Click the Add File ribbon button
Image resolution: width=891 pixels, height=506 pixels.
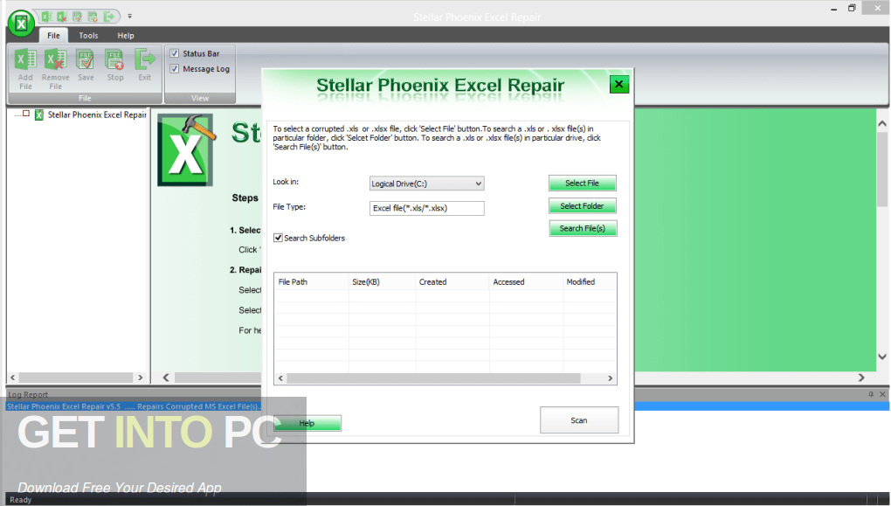coord(25,69)
